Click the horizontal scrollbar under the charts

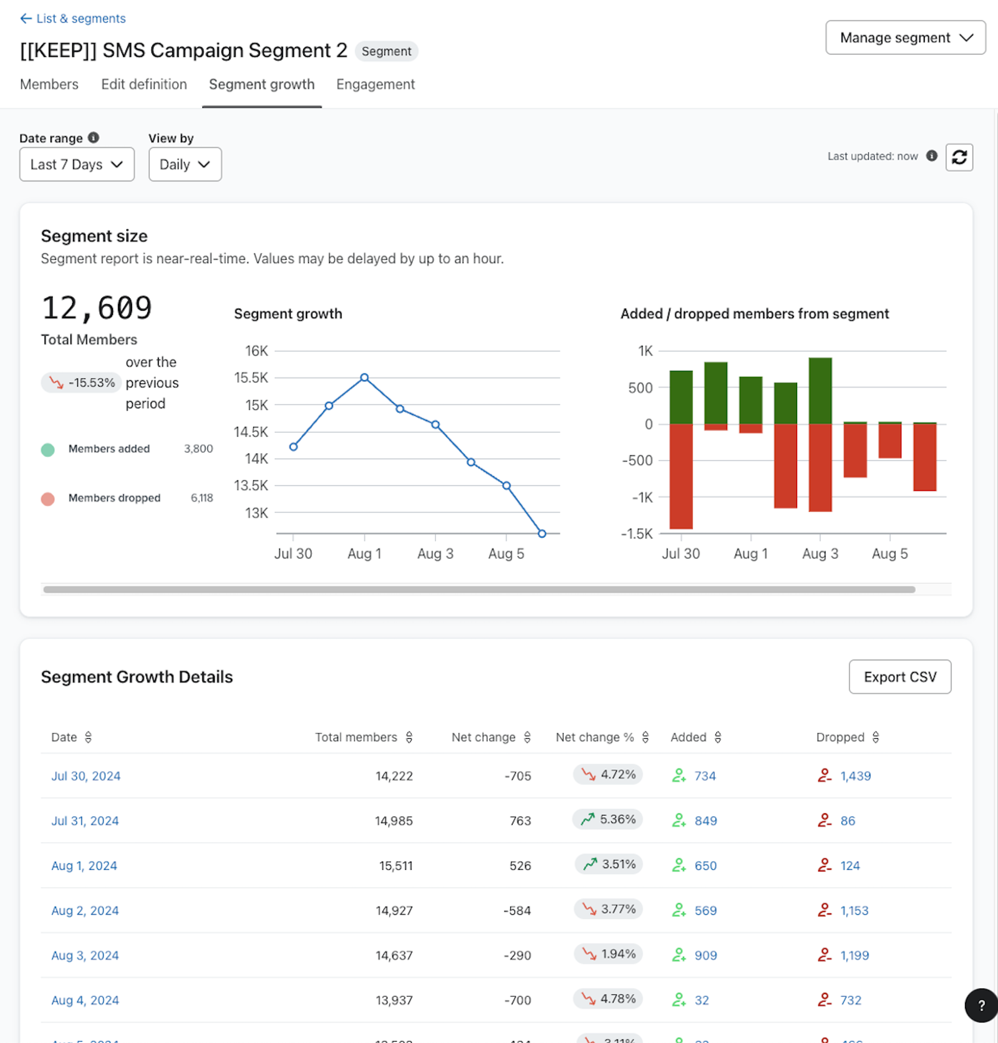(479, 589)
